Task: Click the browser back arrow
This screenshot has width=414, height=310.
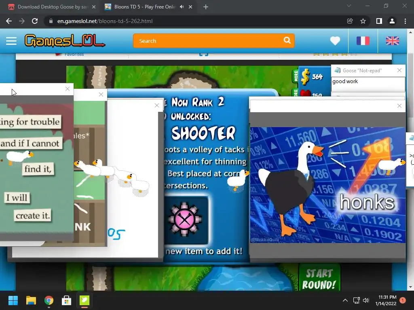Action: [x=9, y=21]
